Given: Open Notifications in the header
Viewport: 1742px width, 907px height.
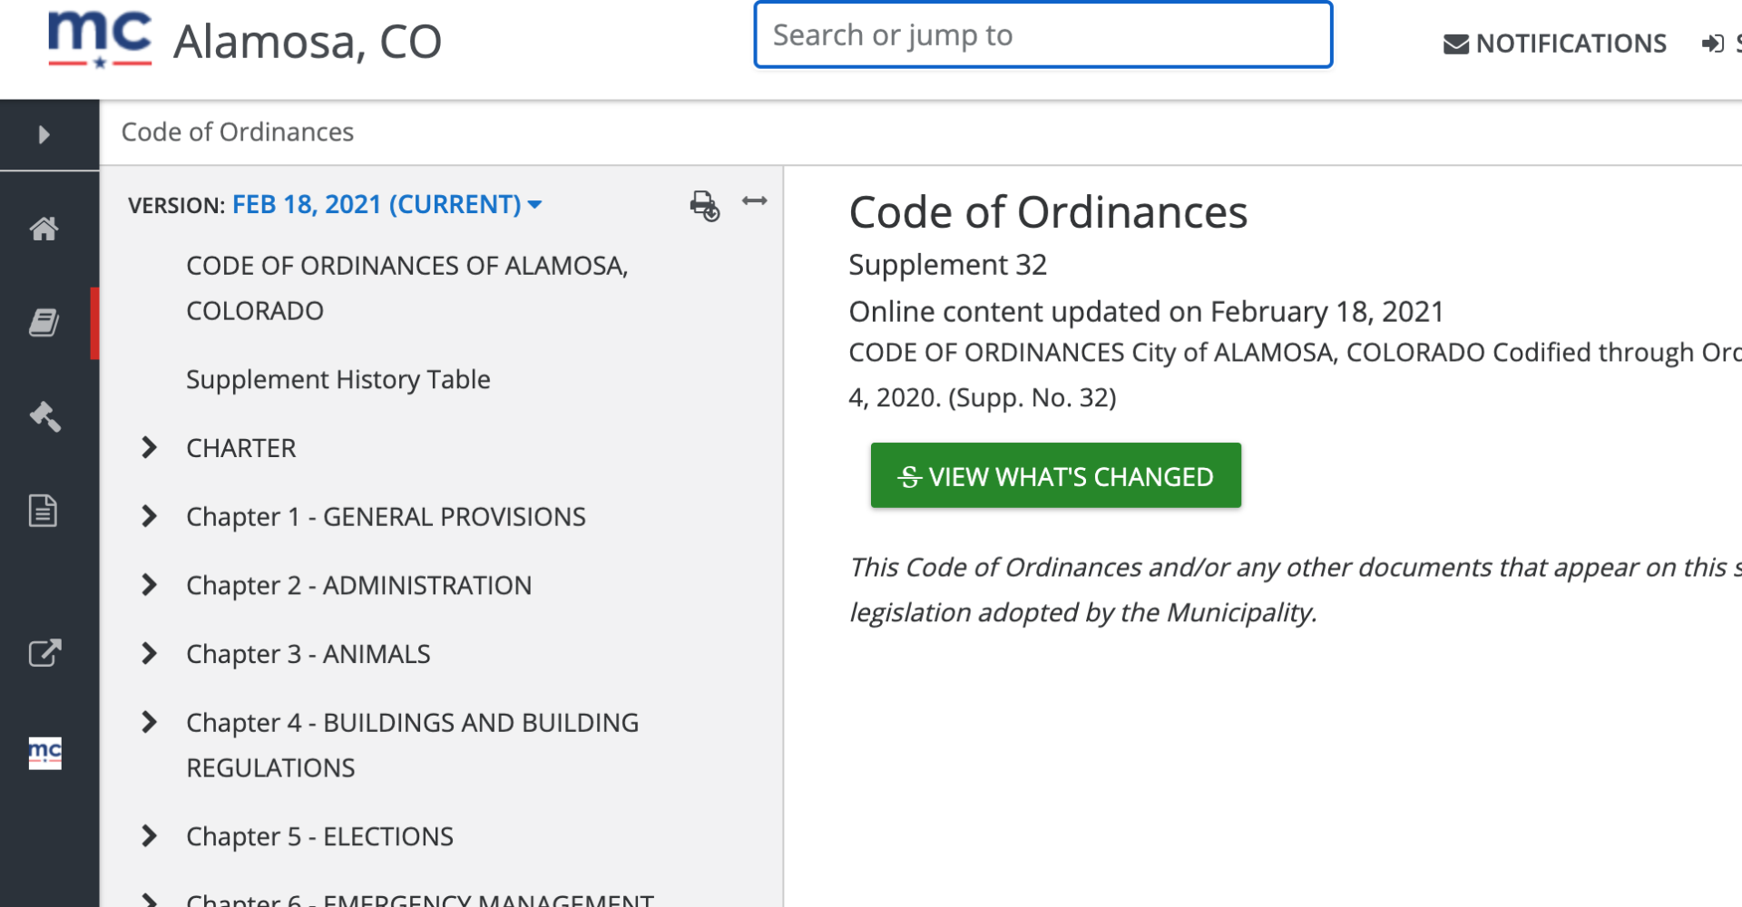Looking at the screenshot, I should tap(1555, 44).
